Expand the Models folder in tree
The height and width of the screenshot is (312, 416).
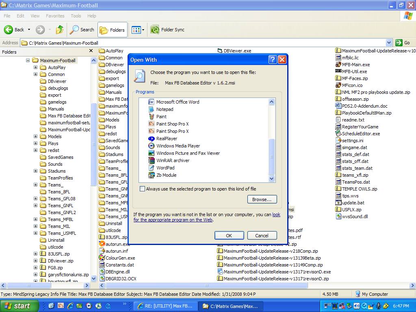click(36, 136)
